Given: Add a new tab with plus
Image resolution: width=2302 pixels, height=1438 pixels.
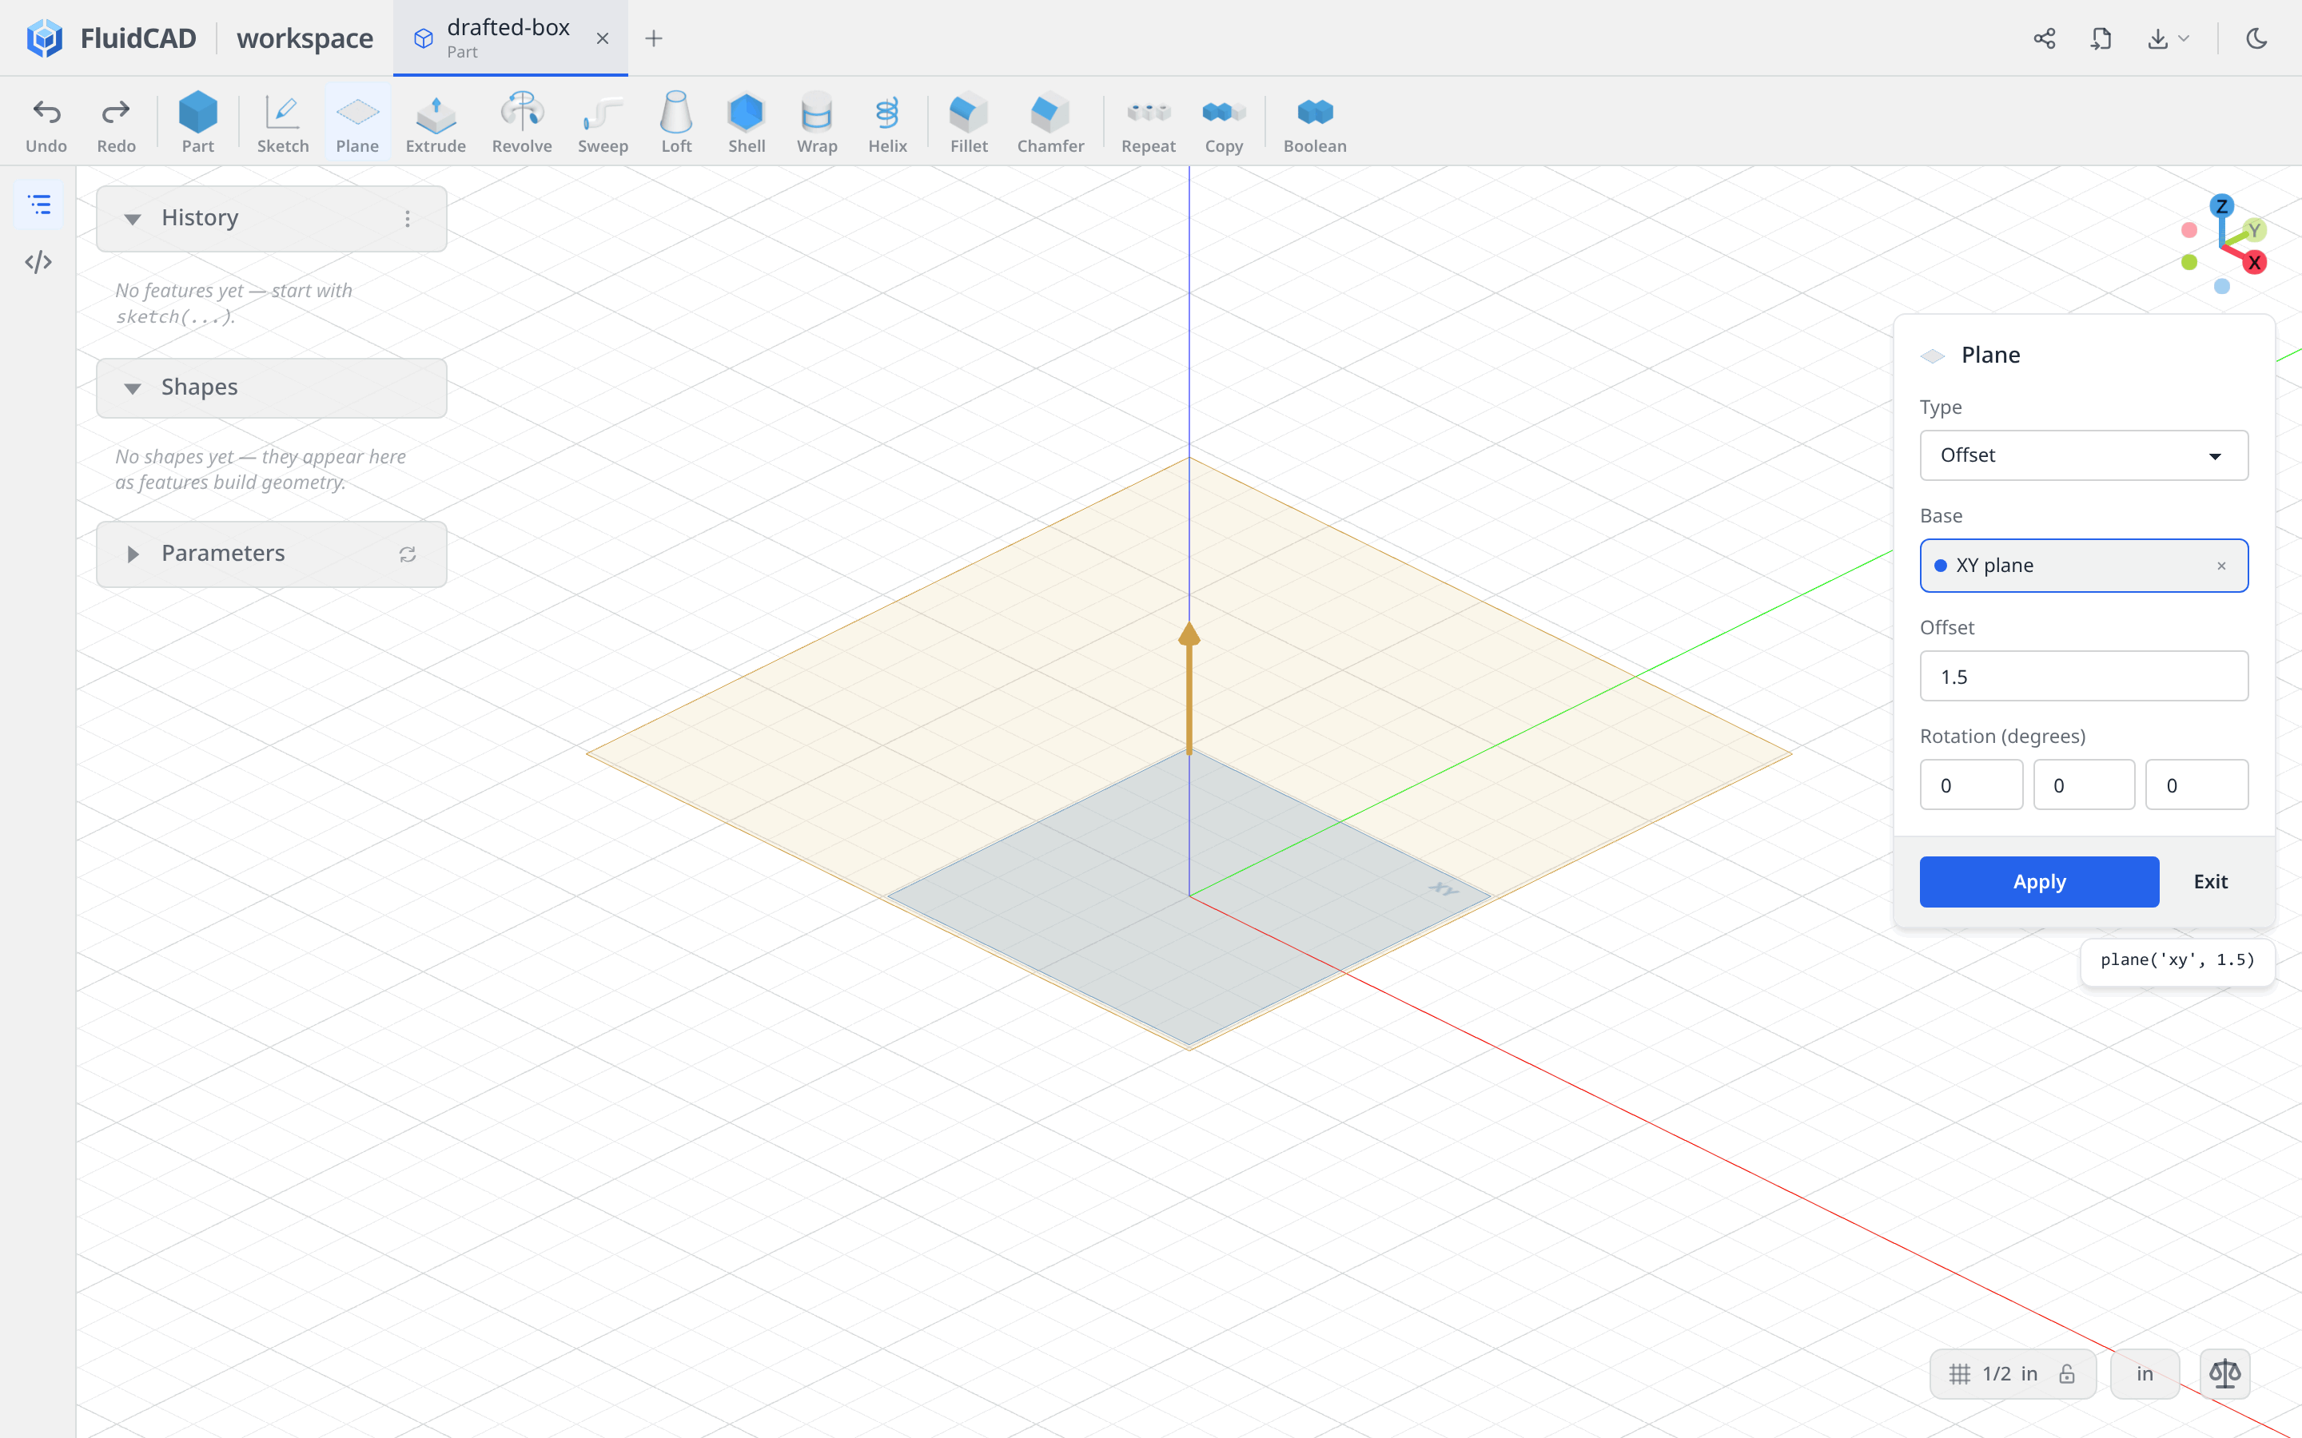Looking at the screenshot, I should (654, 38).
